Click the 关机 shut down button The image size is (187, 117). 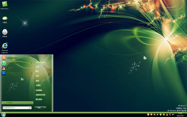point(39,108)
